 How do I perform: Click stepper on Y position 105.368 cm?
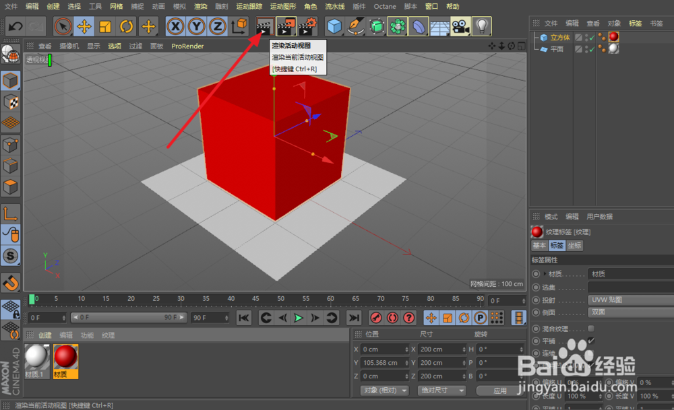point(406,363)
